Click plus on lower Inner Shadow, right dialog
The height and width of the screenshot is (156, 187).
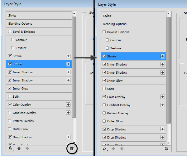[x=163, y=72]
